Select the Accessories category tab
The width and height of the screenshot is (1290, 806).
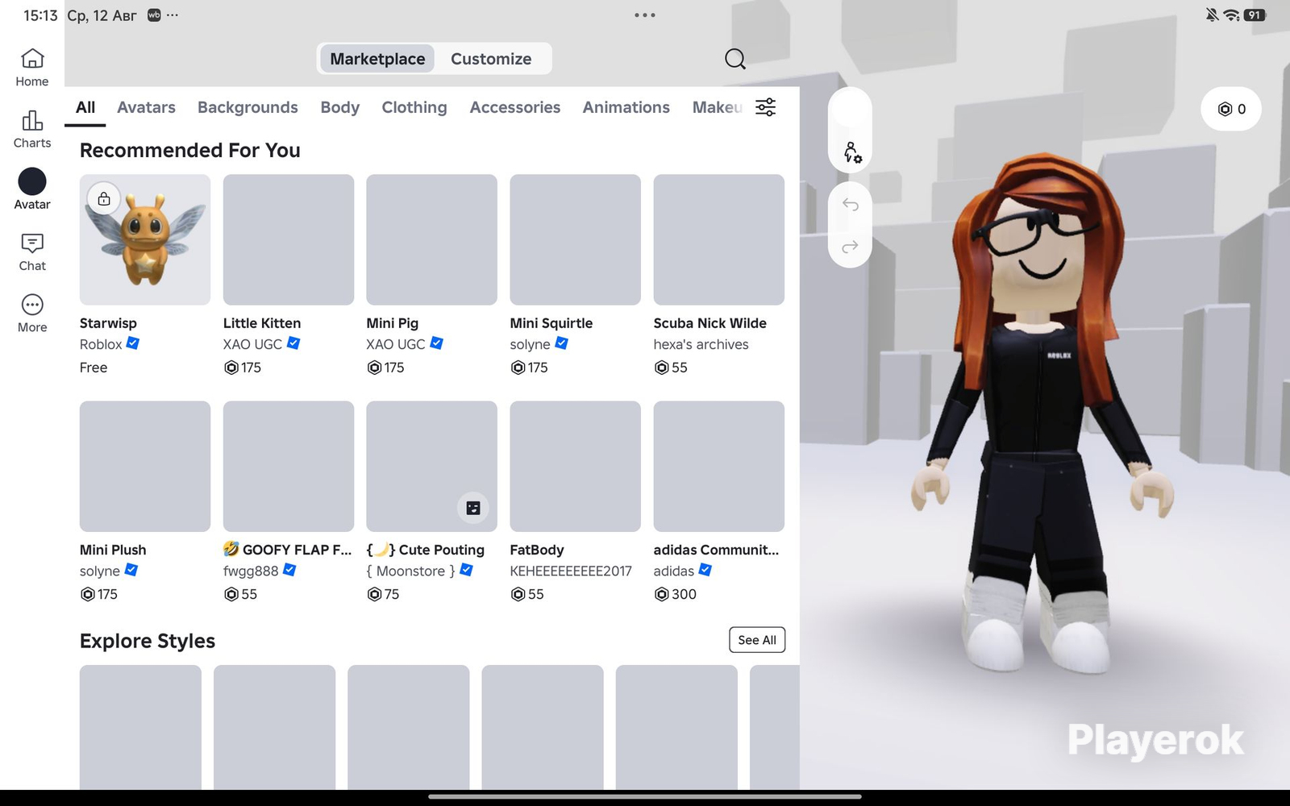point(515,107)
